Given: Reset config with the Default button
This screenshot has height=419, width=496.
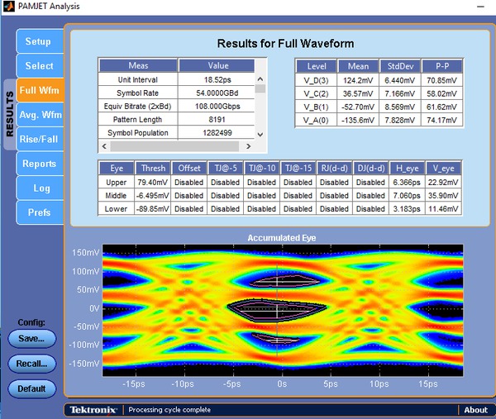Looking at the screenshot, I should pyautogui.click(x=32, y=388).
